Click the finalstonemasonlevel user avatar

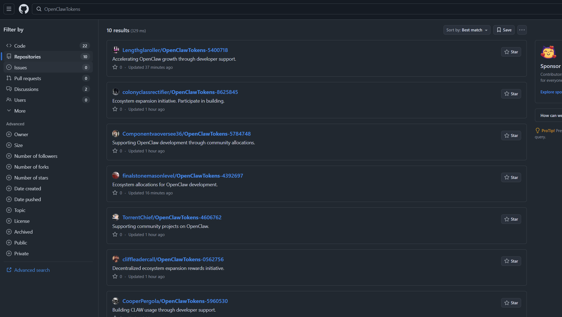click(116, 175)
